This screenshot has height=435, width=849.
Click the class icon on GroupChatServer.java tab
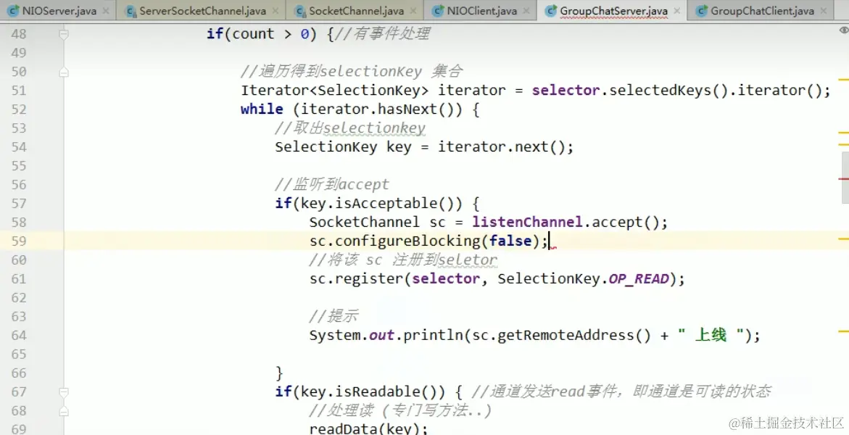click(551, 10)
